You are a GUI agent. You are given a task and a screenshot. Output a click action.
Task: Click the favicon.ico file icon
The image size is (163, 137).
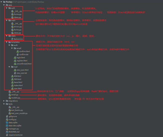coord(12,39)
